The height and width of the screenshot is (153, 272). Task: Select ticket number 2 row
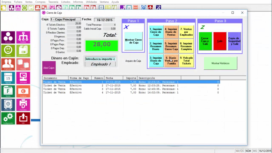pyautogui.click(x=131, y=86)
